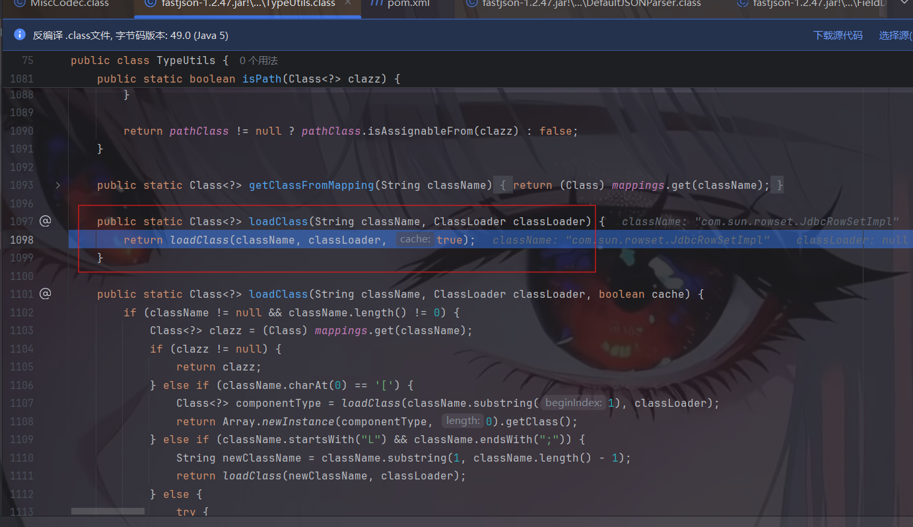Viewport: 913px width, 527px height.
Task: Click the horizontal scrollbar thumb at the bottom
Action: pos(108,511)
